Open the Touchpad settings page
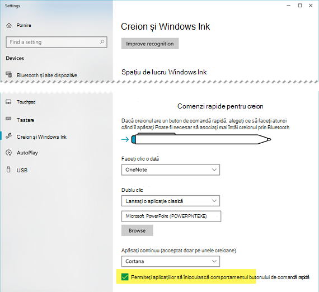Image resolution: width=319 pixels, height=292 pixels. 26,102
